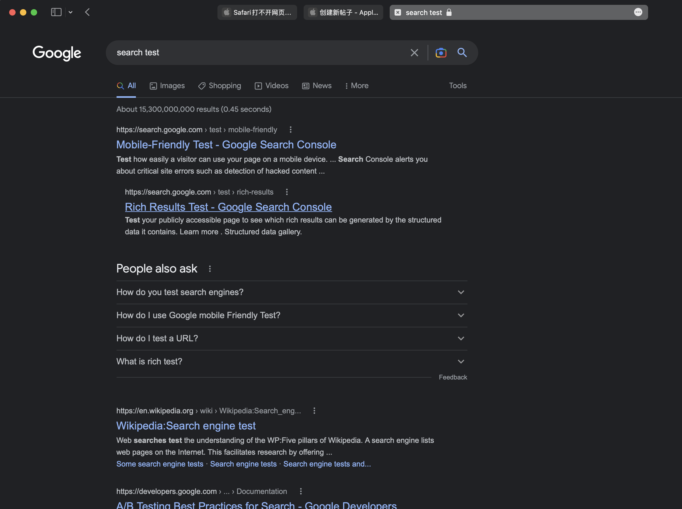The width and height of the screenshot is (682, 509).
Task: Switch to the Images results tab
Action: [x=167, y=86]
